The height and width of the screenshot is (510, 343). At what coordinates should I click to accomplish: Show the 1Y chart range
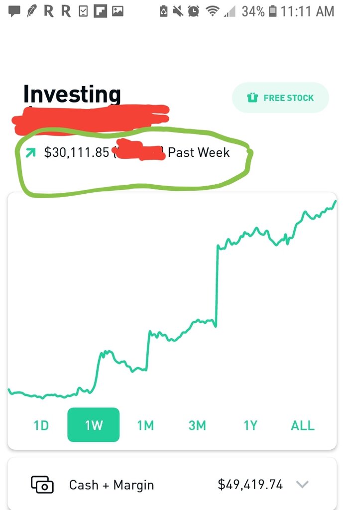(x=251, y=425)
